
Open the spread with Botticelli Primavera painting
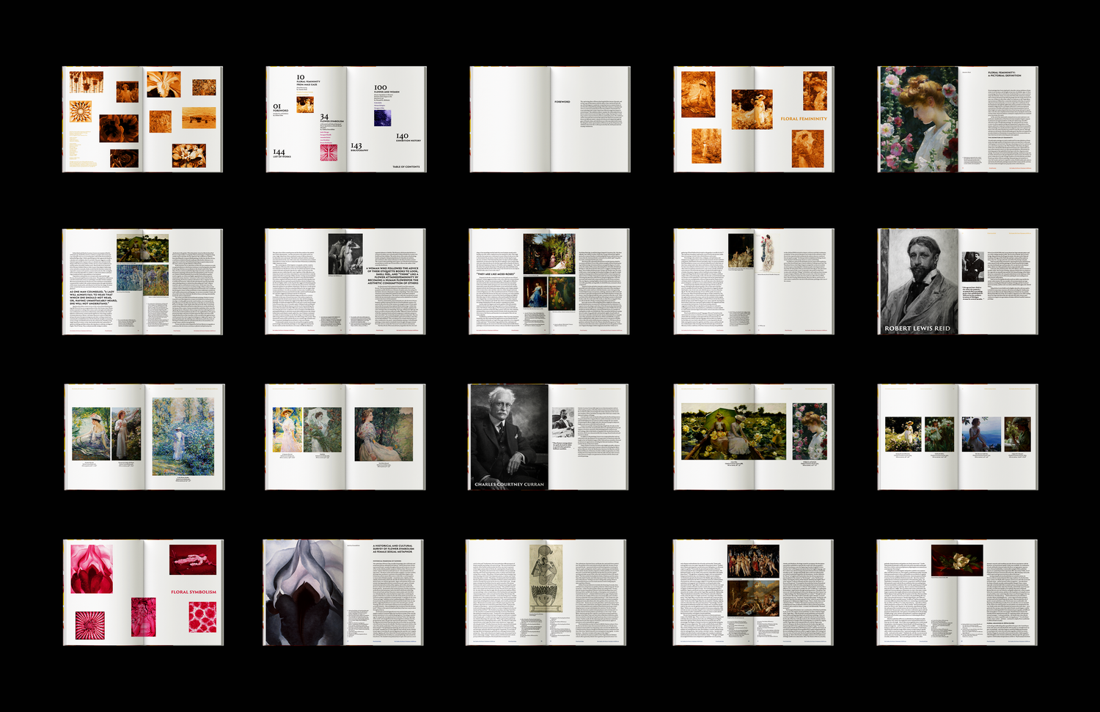752,592
